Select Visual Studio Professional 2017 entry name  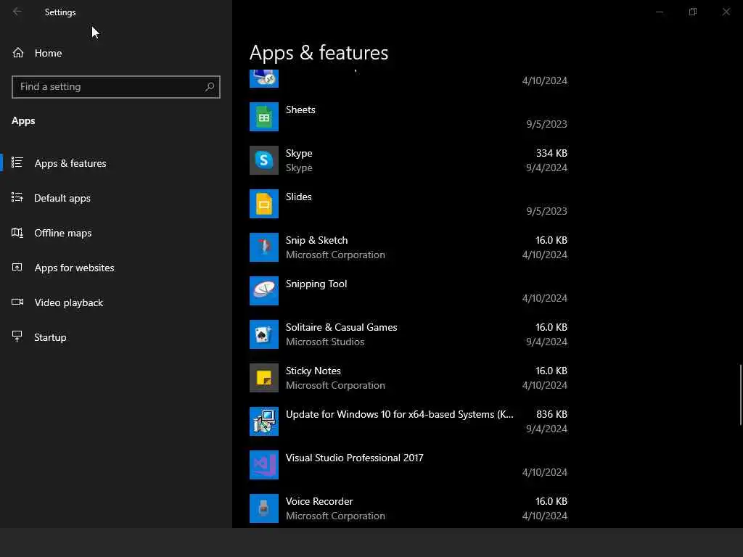(x=354, y=458)
